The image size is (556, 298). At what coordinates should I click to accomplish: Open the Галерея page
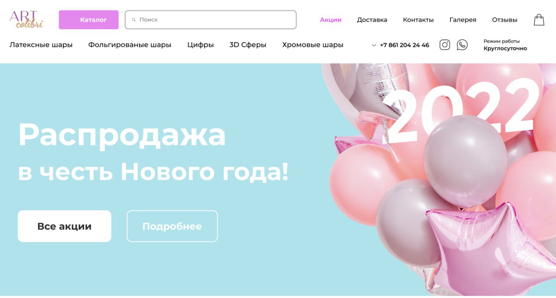463,20
